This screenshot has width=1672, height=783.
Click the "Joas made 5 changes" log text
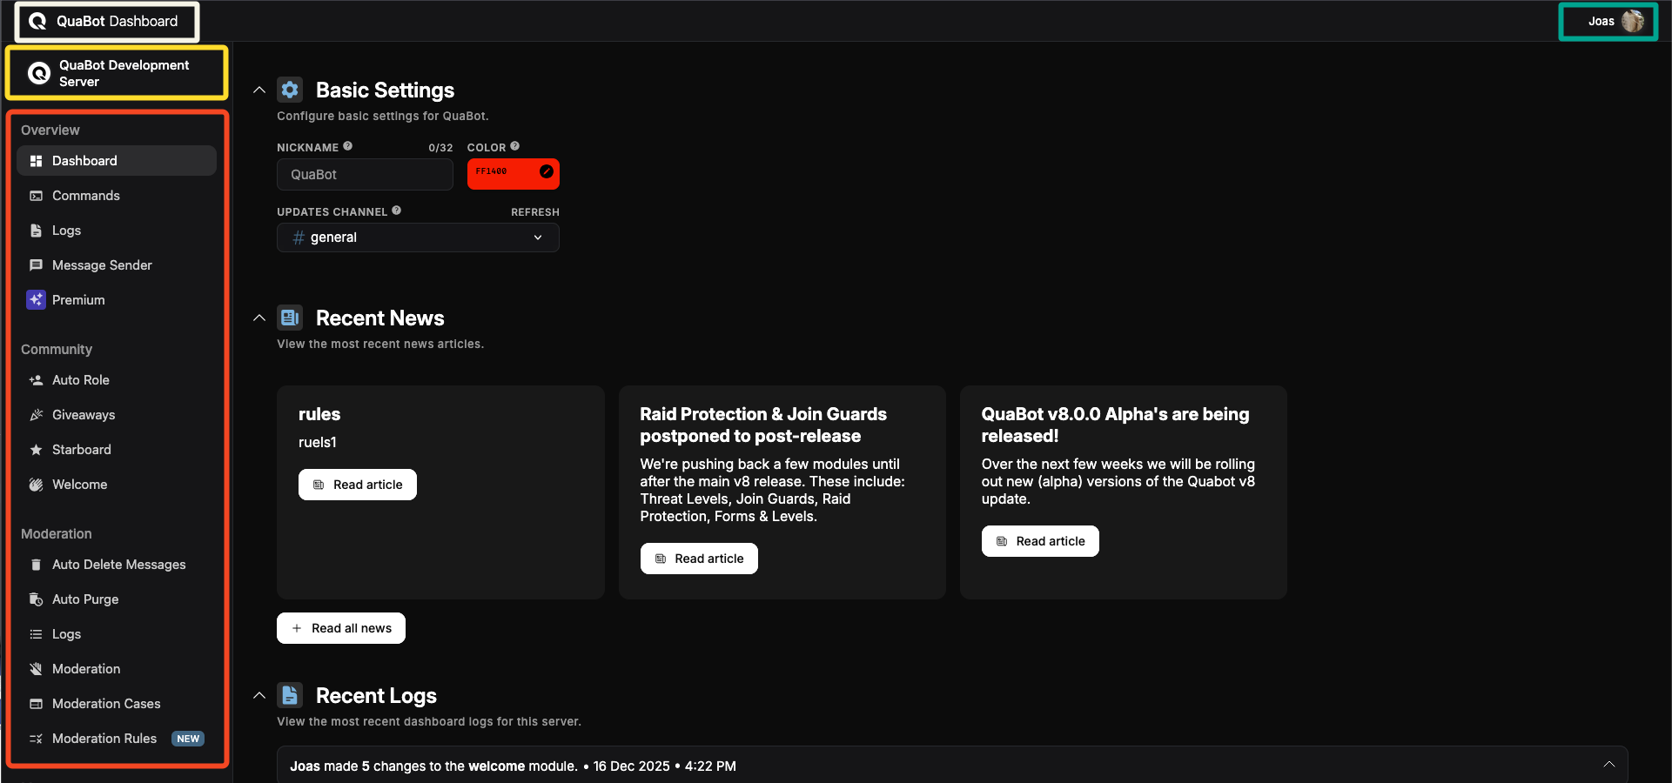(x=513, y=766)
